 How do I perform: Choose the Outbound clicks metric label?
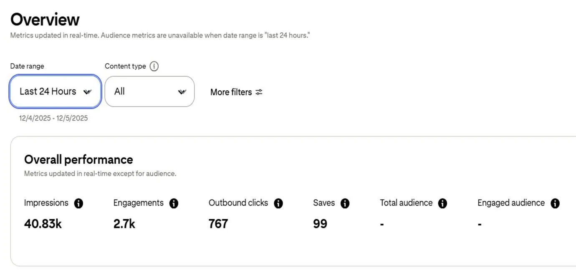coord(238,203)
